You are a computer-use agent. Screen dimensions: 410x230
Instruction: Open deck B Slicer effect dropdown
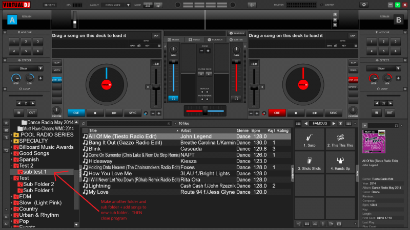(398, 68)
